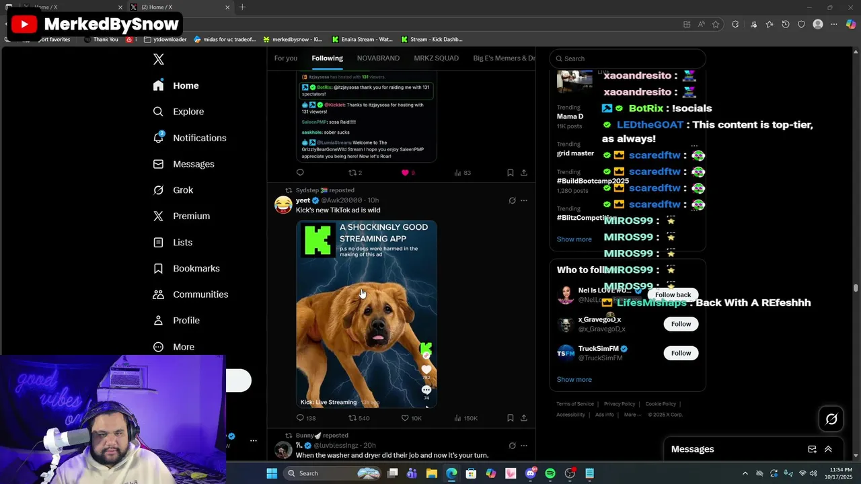Image resolution: width=861 pixels, height=484 pixels.
Task: Open Premium in the sidebar
Action: [182, 216]
